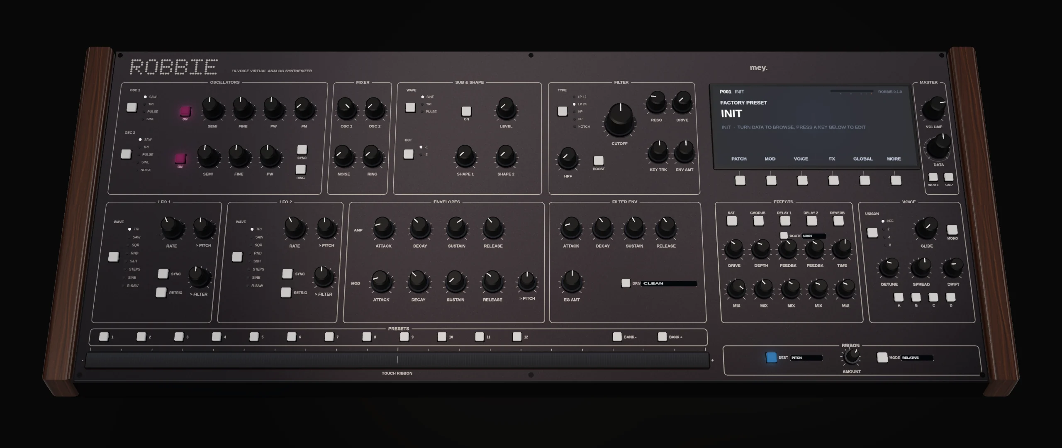Screen dimensions: 1062x448
Task: Click the filter CUTOFF knob
Action: click(619, 119)
